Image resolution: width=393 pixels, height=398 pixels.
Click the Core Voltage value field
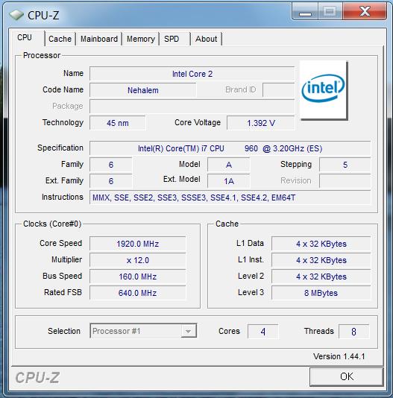tap(261, 123)
